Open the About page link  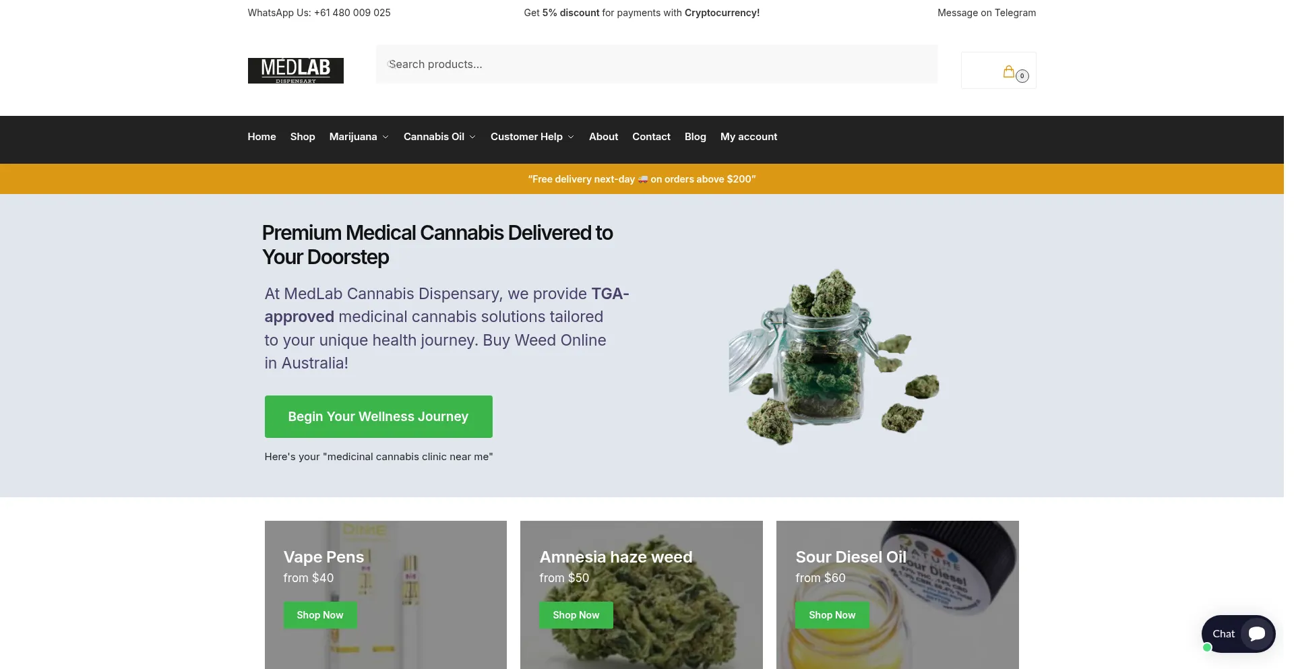(x=603, y=137)
